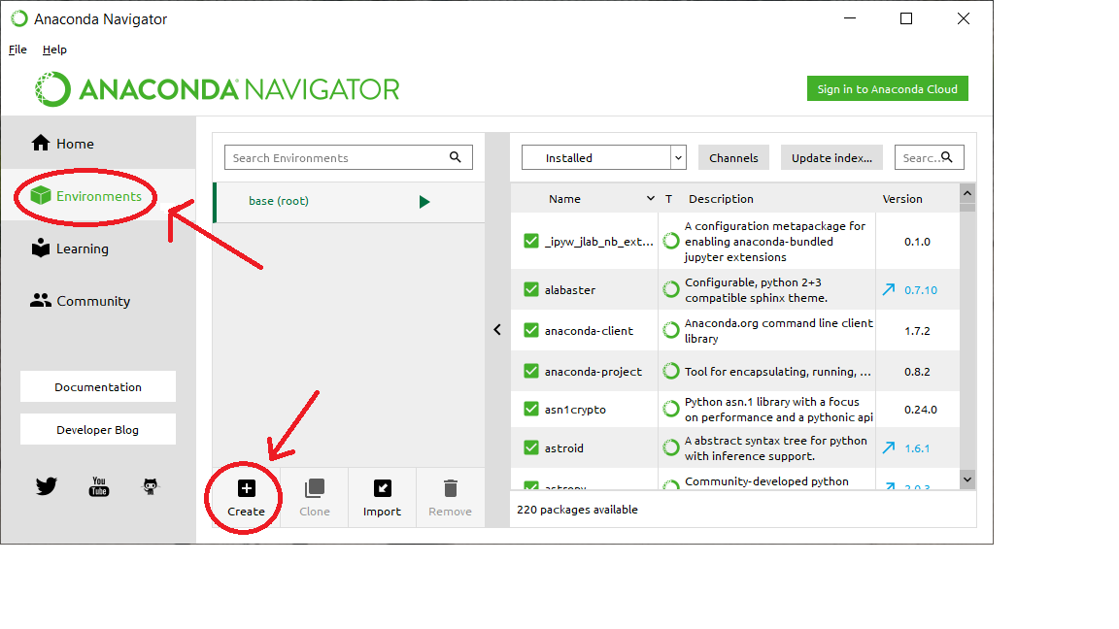Import an environment file
1119x629 pixels.
point(382,498)
